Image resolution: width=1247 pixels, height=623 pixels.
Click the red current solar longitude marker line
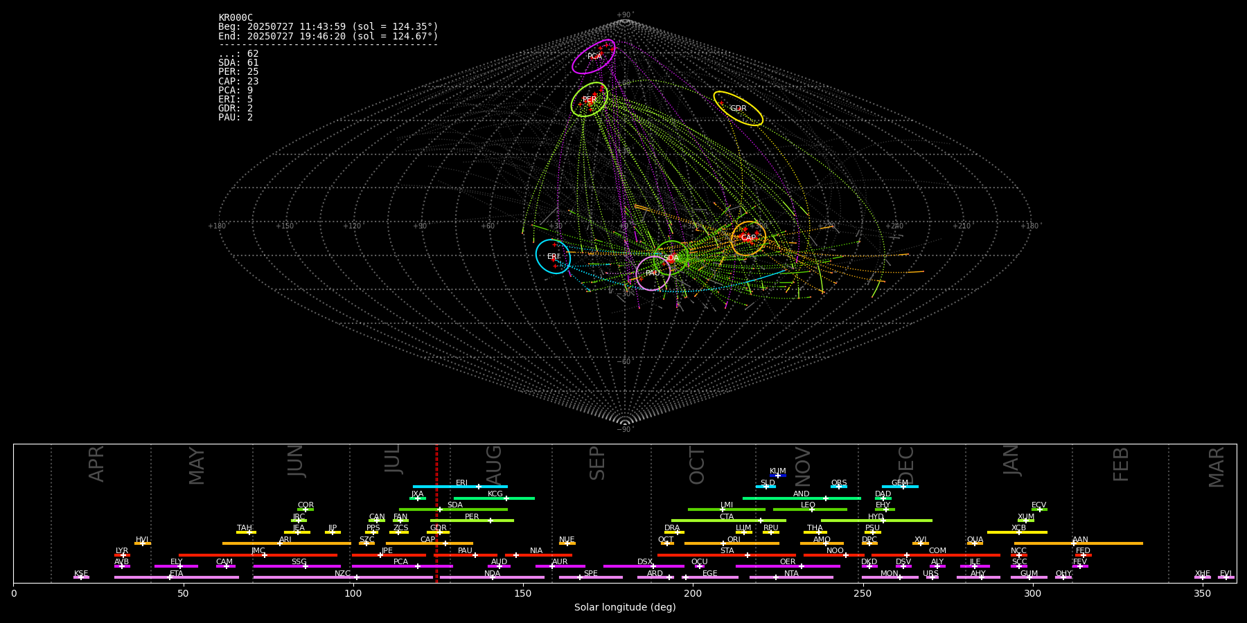436,513
